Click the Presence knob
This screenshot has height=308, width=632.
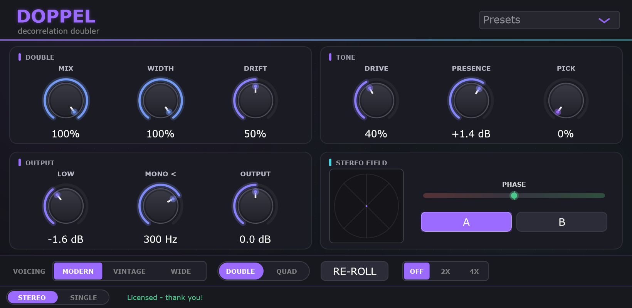pyautogui.click(x=471, y=100)
